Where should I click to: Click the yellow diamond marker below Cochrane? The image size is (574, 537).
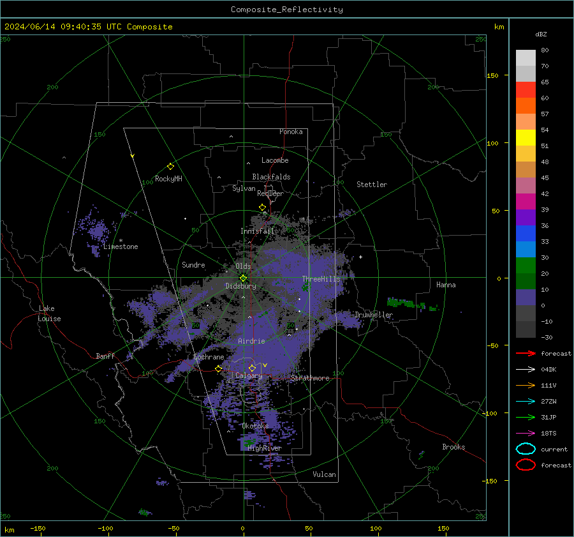[x=219, y=368]
